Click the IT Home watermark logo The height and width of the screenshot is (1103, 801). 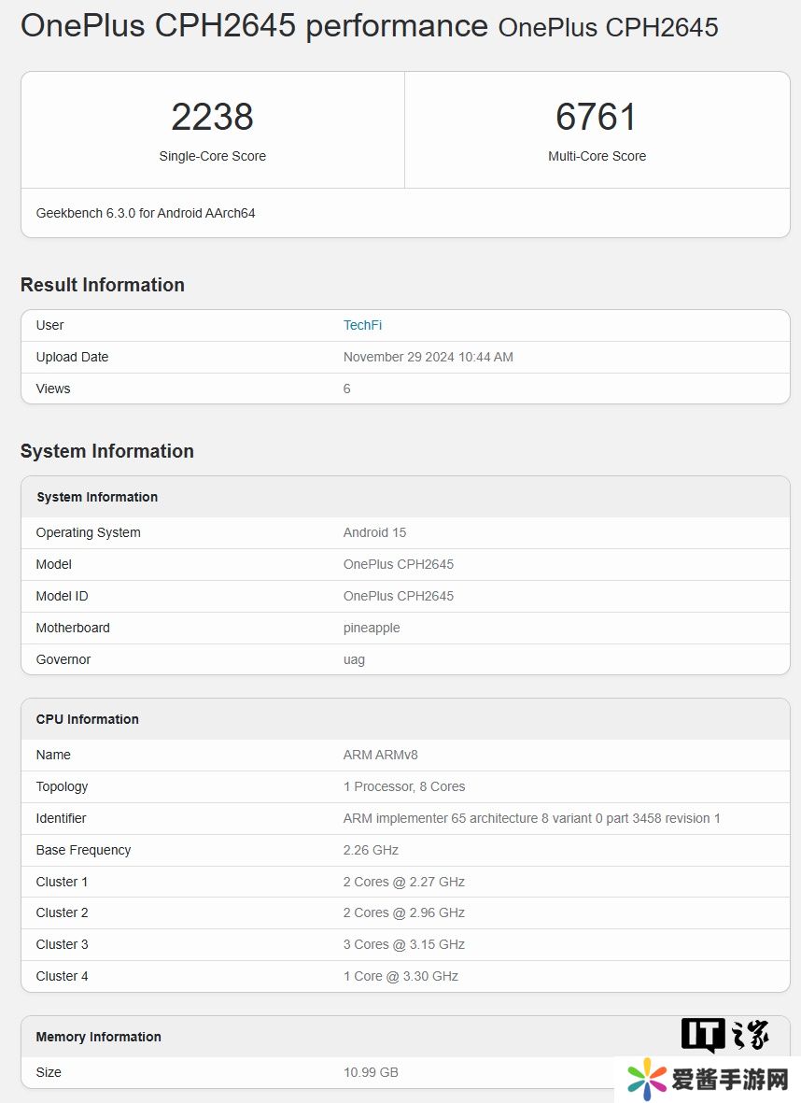click(724, 1035)
